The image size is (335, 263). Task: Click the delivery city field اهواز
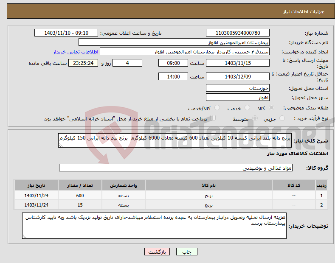238,97
